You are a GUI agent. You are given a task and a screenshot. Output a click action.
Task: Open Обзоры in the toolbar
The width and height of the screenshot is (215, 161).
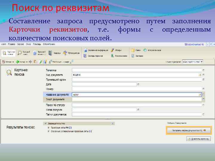(116, 50)
